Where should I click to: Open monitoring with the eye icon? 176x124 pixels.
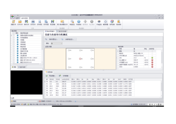(99, 22)
